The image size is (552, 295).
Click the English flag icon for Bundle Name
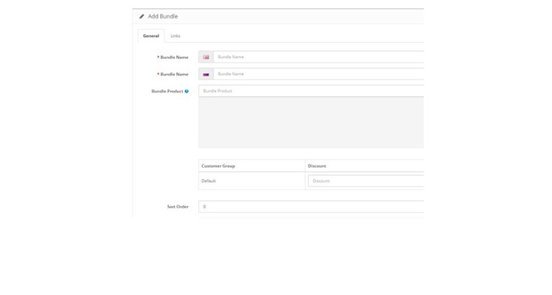point(206,57)
